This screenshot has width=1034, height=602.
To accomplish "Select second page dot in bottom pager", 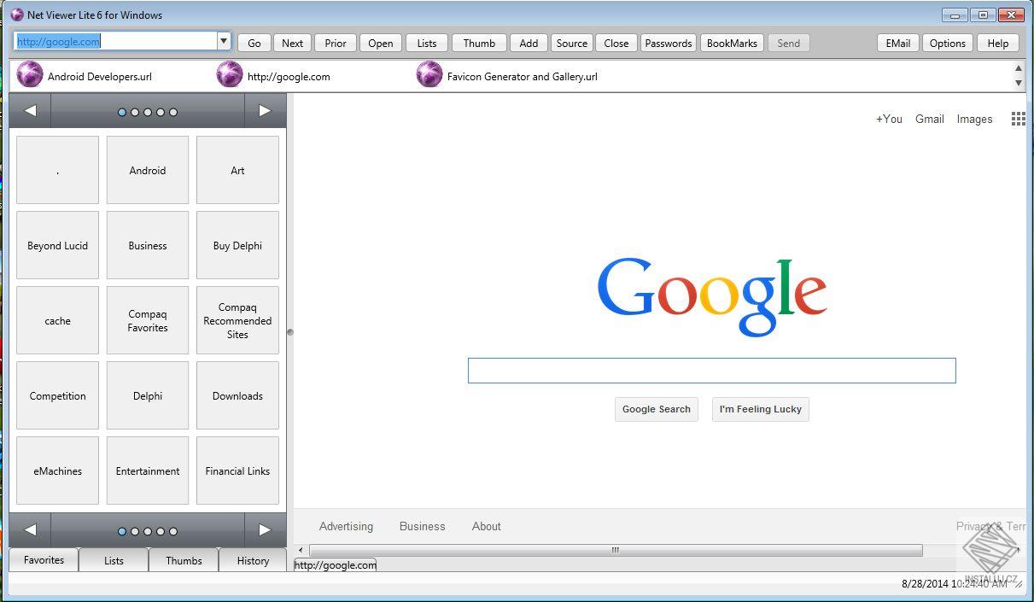I will coord(135,531).
